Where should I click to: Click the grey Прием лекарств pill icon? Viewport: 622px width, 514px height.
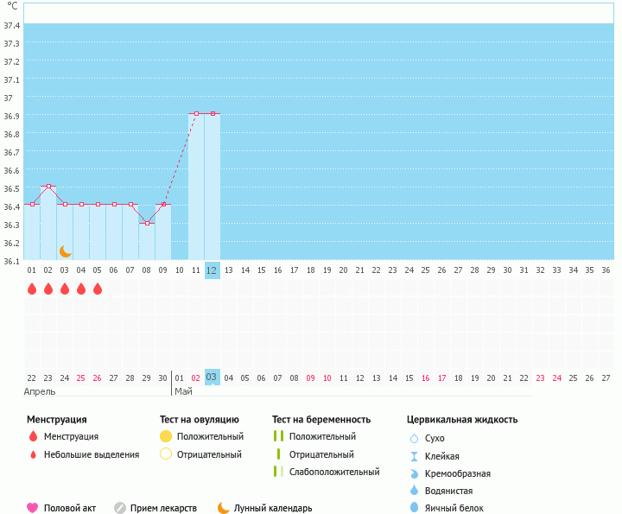120,508
